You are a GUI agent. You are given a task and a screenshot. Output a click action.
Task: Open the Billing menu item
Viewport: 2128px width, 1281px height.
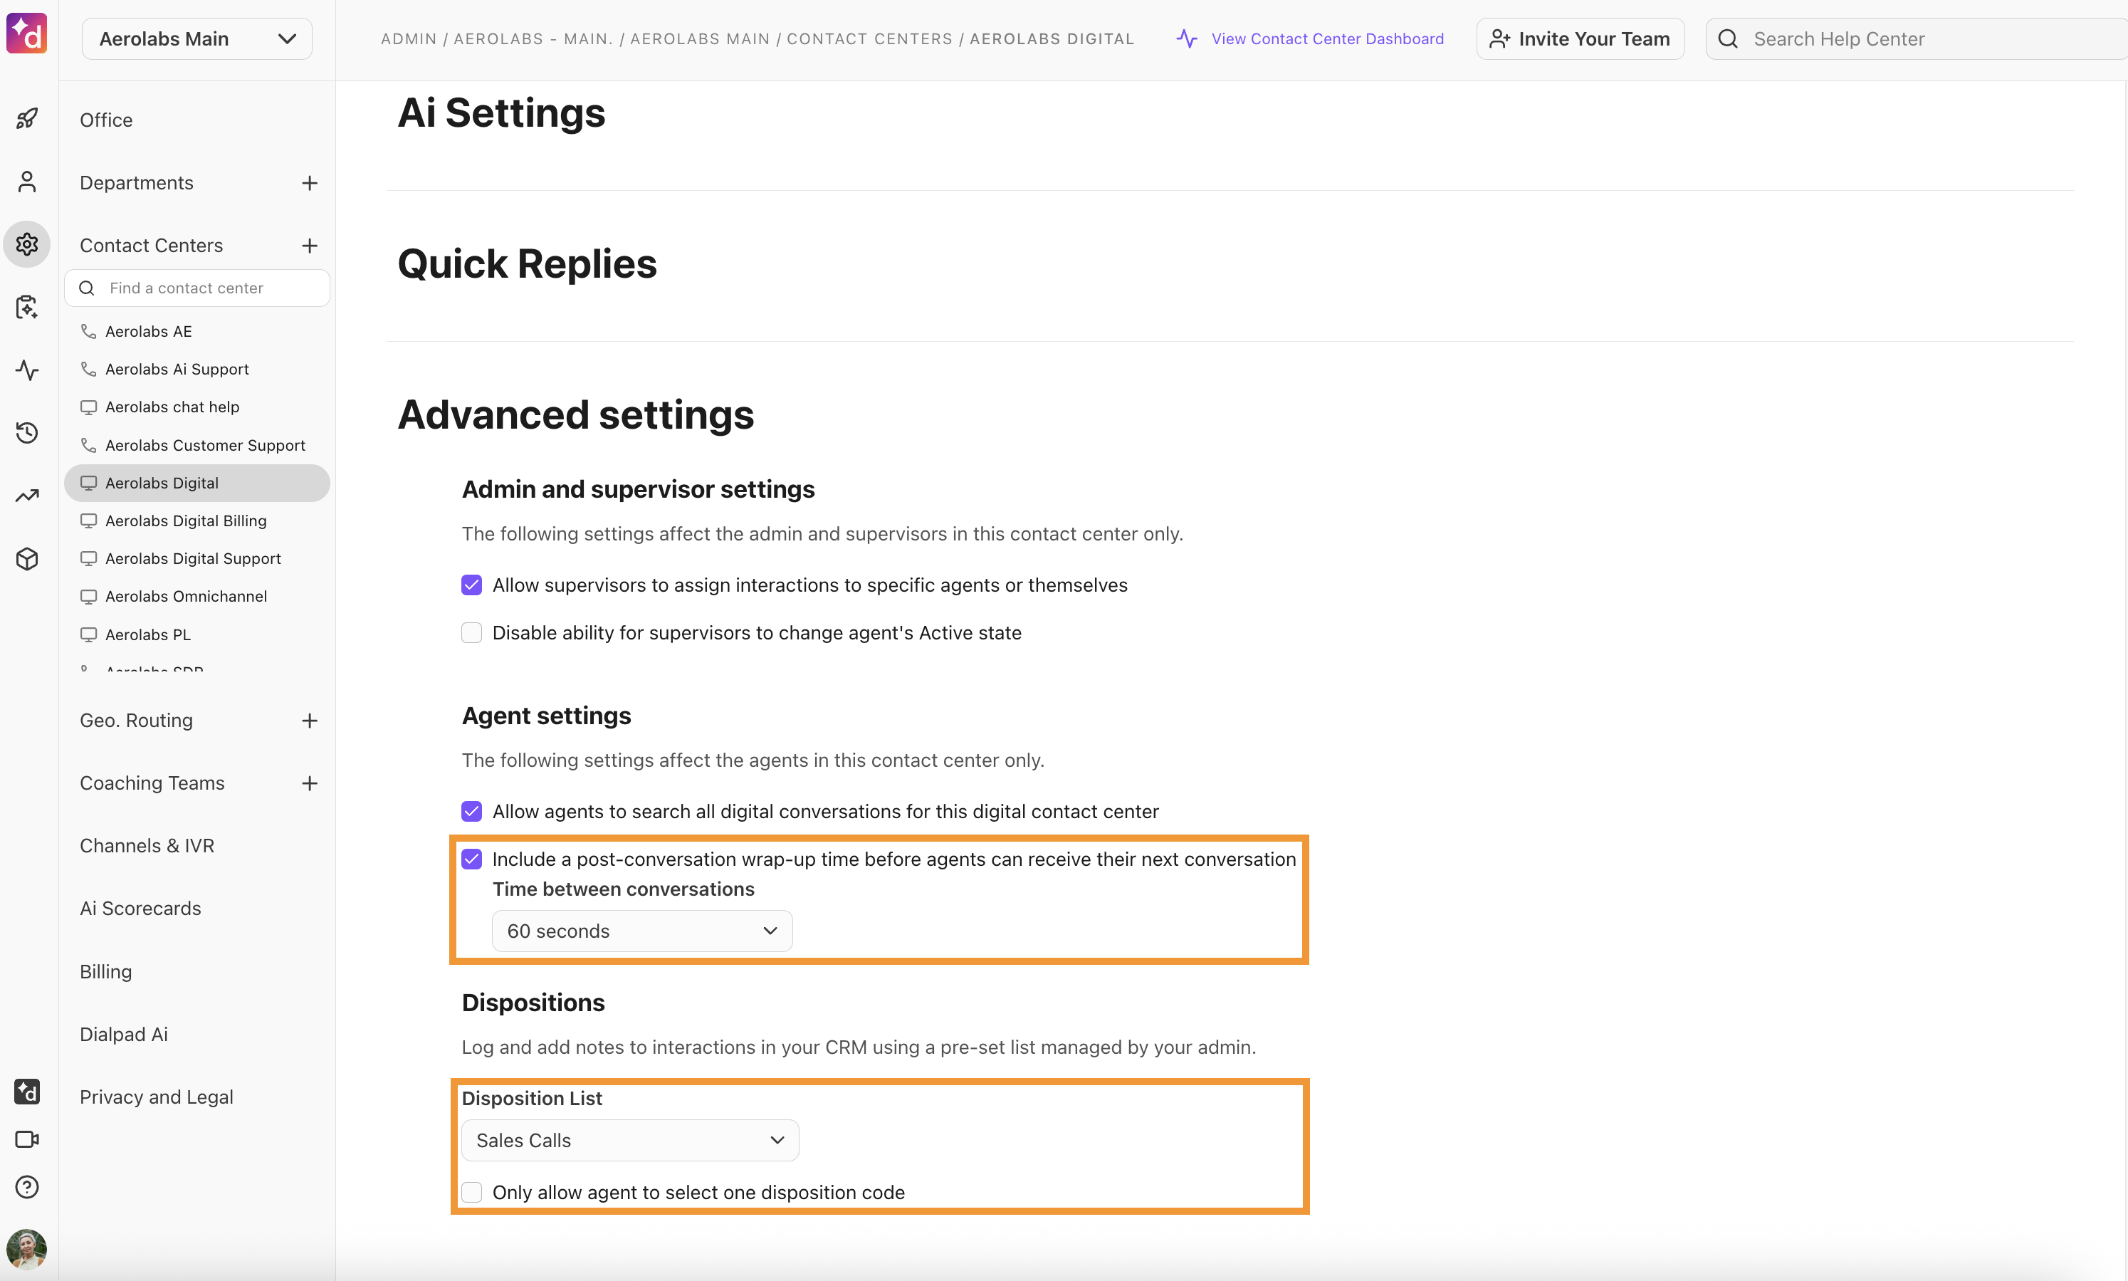coord(105,972)
